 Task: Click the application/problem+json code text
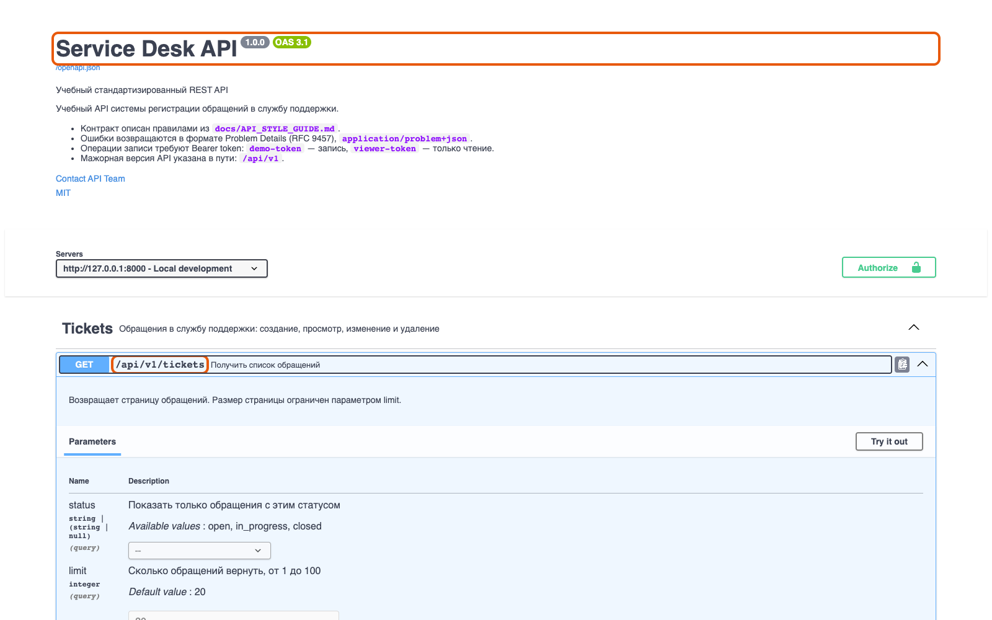[x=404, y=139]
